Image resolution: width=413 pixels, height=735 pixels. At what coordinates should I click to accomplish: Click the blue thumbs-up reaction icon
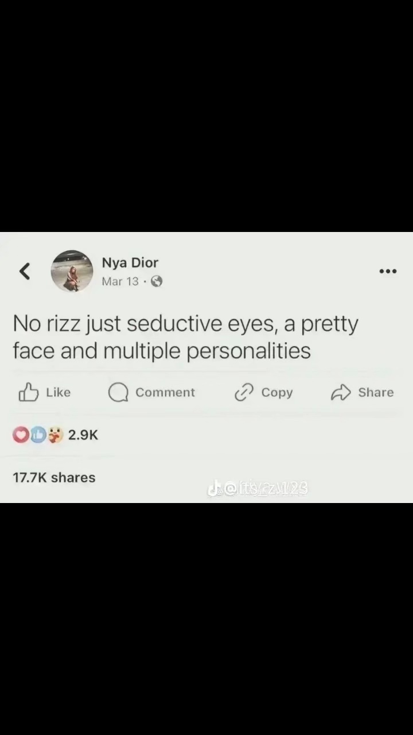tap(38, 435)
